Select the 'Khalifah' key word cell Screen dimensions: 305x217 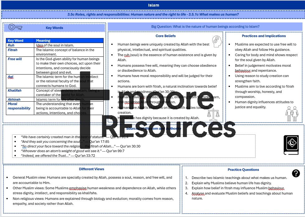[x=20, y=93]
